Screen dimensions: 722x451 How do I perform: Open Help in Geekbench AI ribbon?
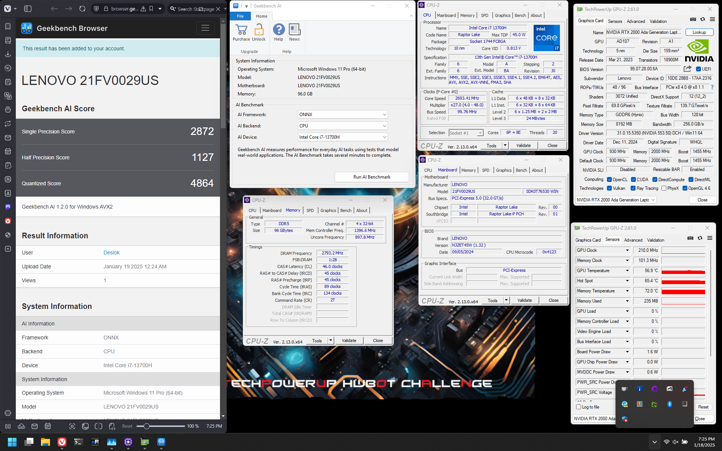279,32
